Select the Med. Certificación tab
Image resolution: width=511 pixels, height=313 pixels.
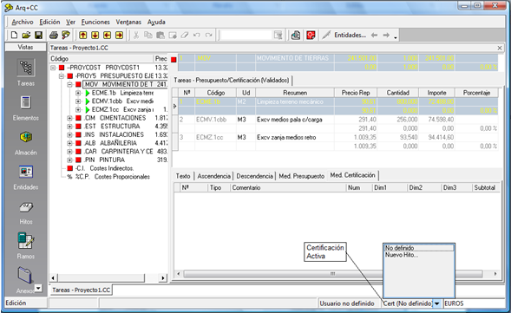[352, 175]
